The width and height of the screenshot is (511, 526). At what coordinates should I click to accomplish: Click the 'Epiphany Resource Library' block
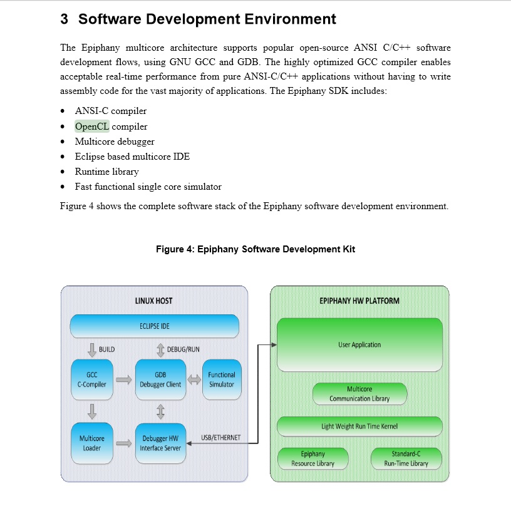coord(312,458)
